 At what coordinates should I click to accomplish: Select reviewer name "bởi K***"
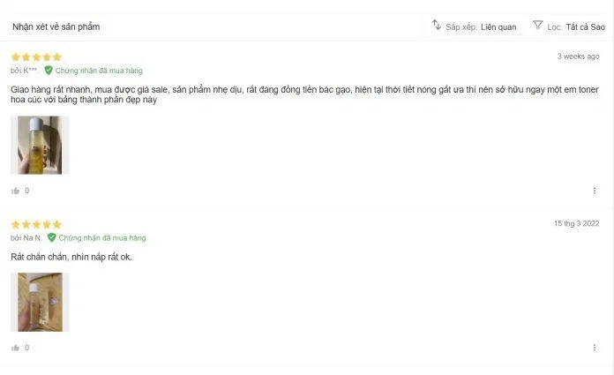pos(24,71)
